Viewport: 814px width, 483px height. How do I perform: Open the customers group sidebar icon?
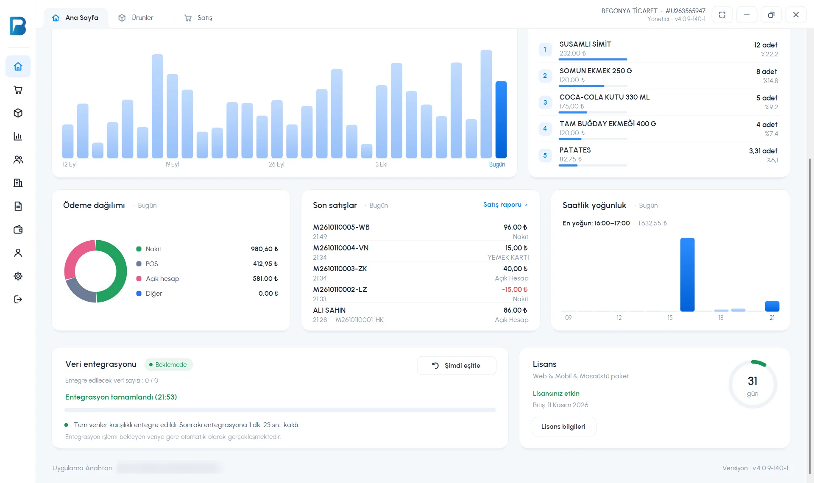pos(18,160)
